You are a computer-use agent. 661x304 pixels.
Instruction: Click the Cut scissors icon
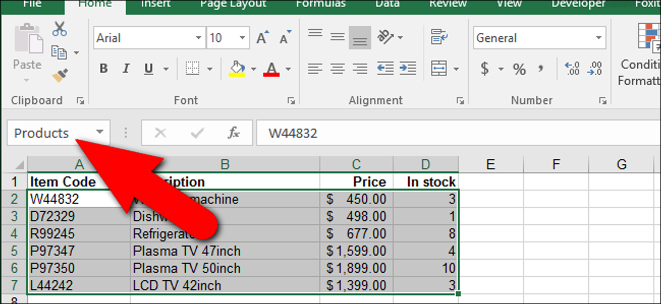tap(59, 28)
